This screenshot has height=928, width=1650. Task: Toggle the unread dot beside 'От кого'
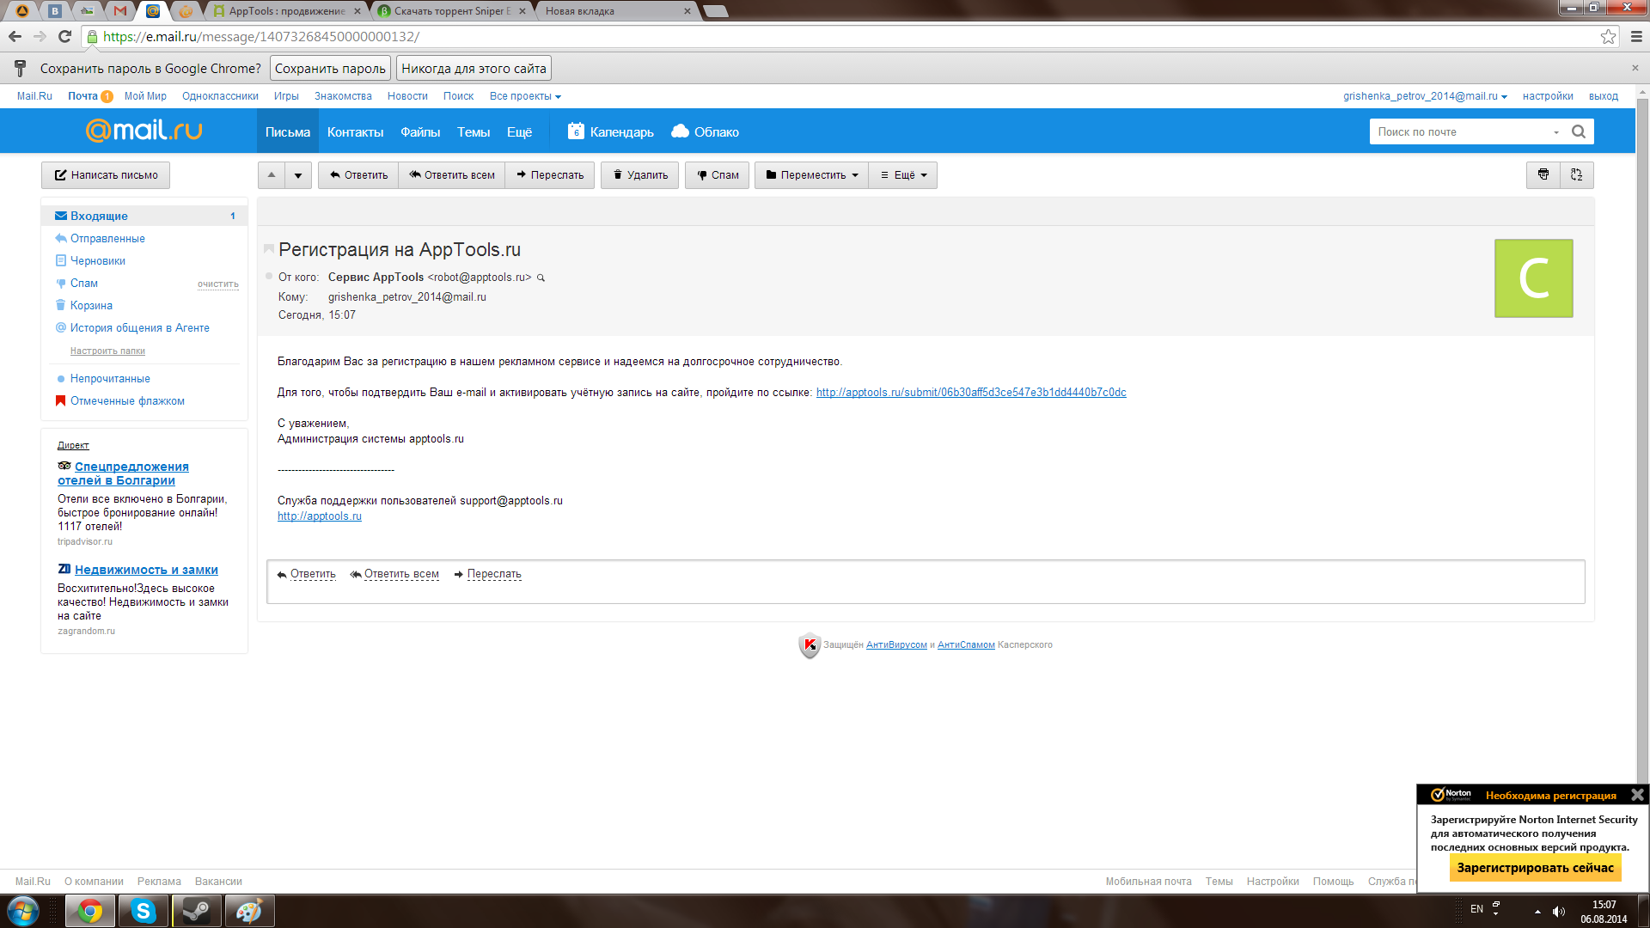click(x=269, y=277)
